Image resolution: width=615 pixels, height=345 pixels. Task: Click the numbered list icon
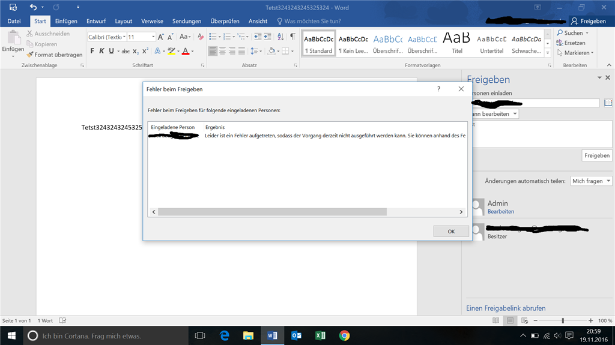coord(226,37)
